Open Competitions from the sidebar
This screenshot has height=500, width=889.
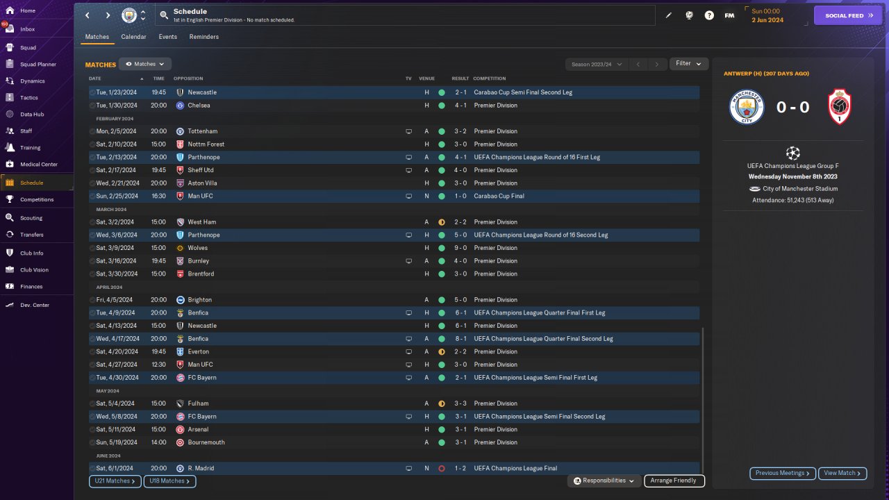(37, 199)
